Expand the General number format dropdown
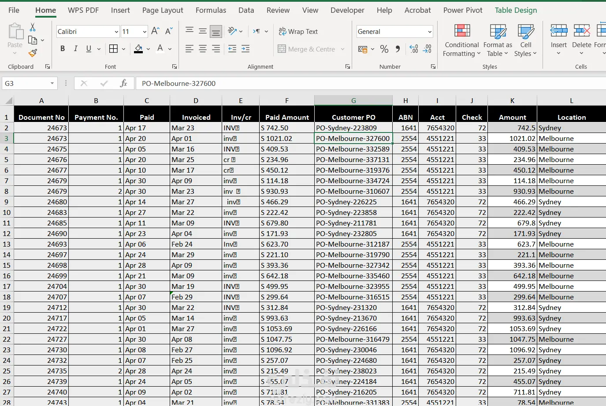This screenshot has height=406, width=606. pyautogui.click(x=430, y=32)
